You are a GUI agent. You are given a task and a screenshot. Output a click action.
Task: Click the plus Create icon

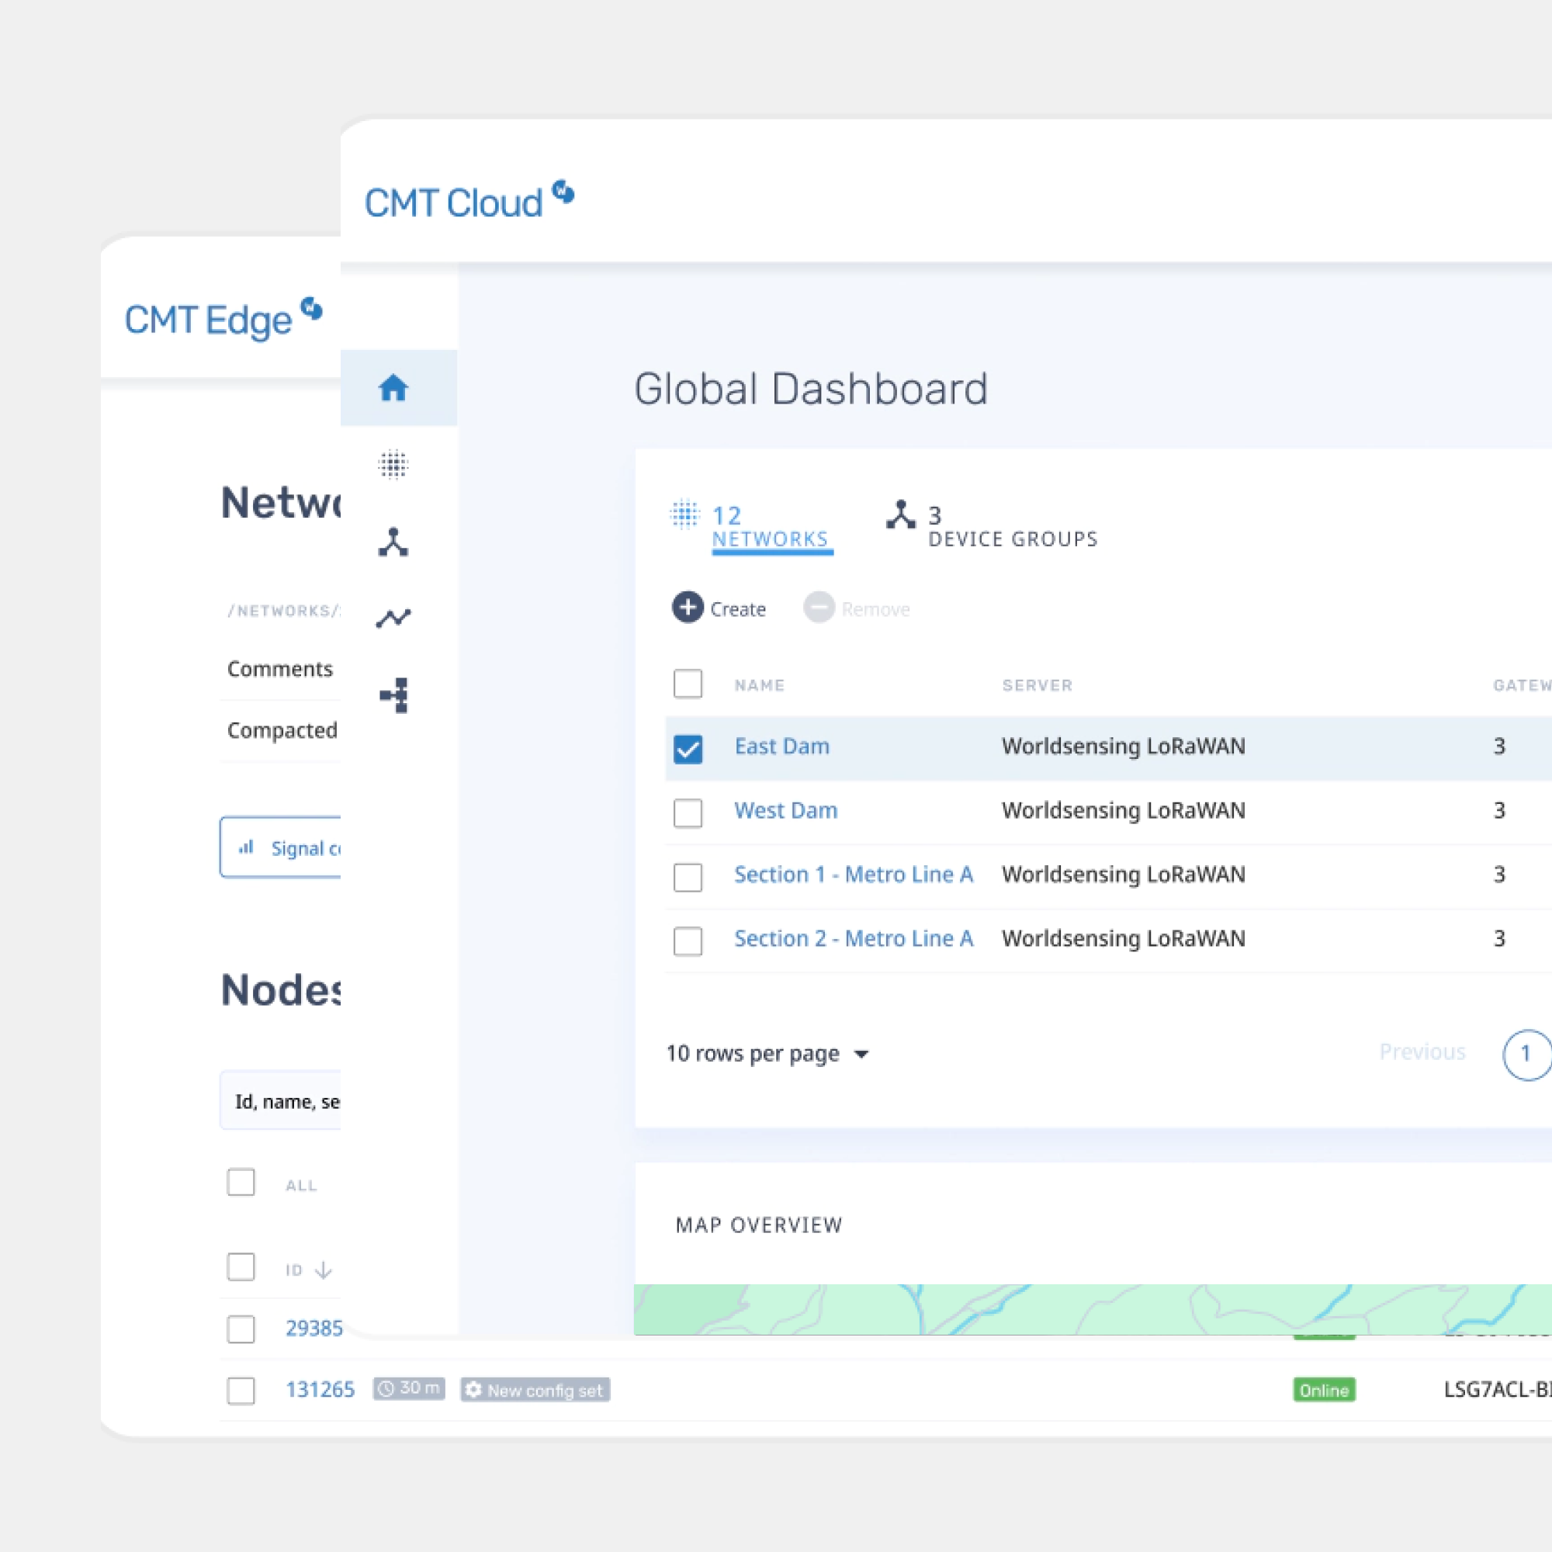pos(688,608)
